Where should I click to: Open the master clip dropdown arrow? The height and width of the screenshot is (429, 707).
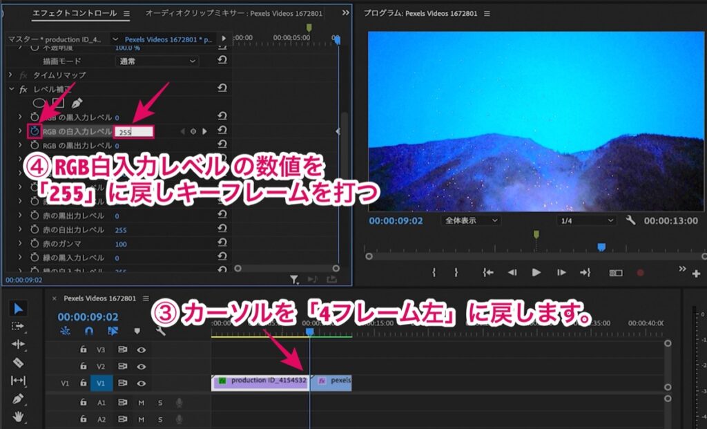pos(115,39)
